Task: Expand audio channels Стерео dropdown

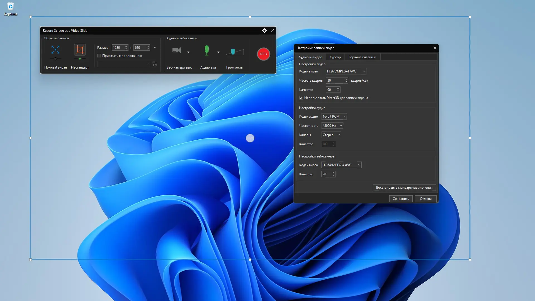Action: tap(331, 135)
